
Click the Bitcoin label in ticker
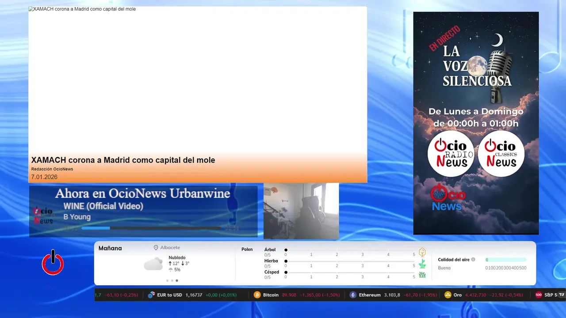[x=271, y=295]
